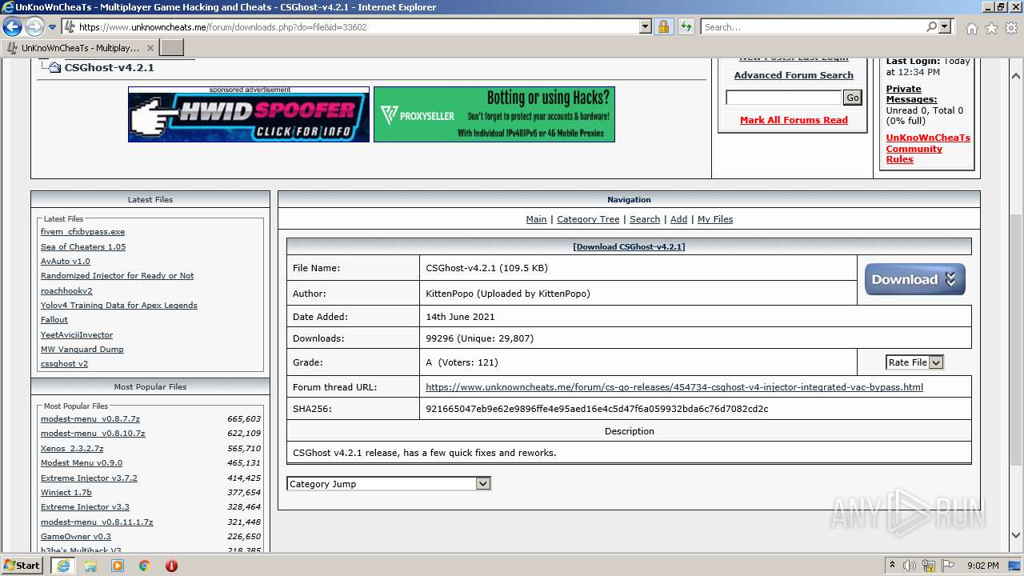Image resolution: width=1024 pixels, height=576 pixels.
Task: Open fivem_cfxbypass.exe in Latest Files
Action: (x=82, y=232)
